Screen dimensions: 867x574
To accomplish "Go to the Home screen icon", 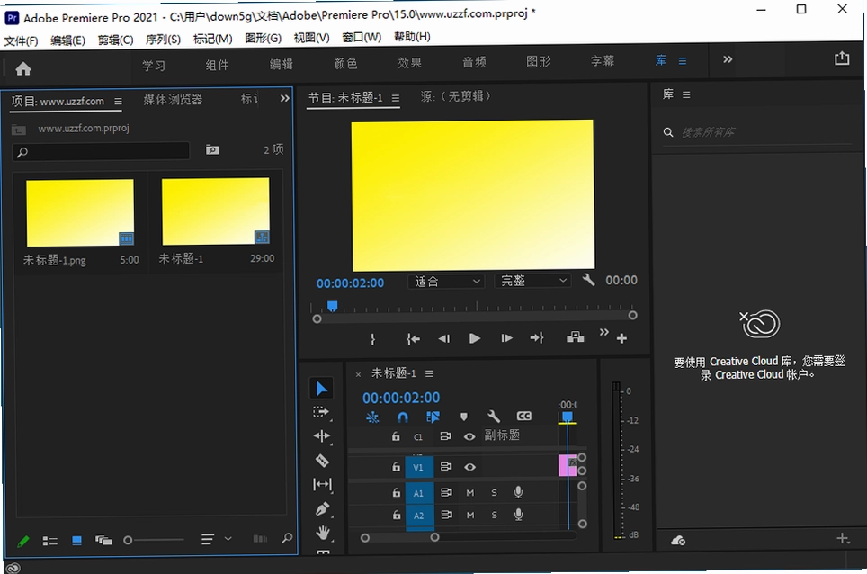I will [x=23, y=68].
